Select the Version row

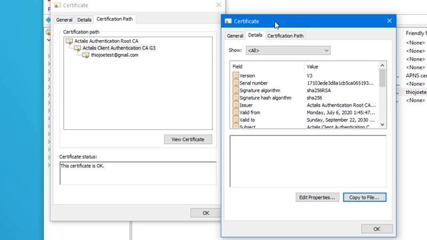click(305, 75)
